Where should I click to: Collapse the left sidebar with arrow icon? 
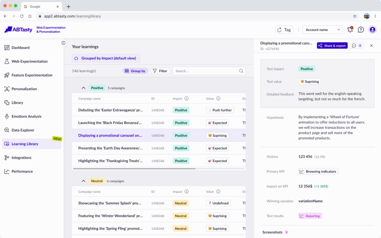click(64, 43)
